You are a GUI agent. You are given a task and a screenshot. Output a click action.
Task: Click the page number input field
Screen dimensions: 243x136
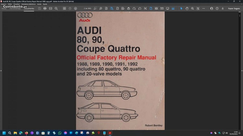[x=87, y=8]
